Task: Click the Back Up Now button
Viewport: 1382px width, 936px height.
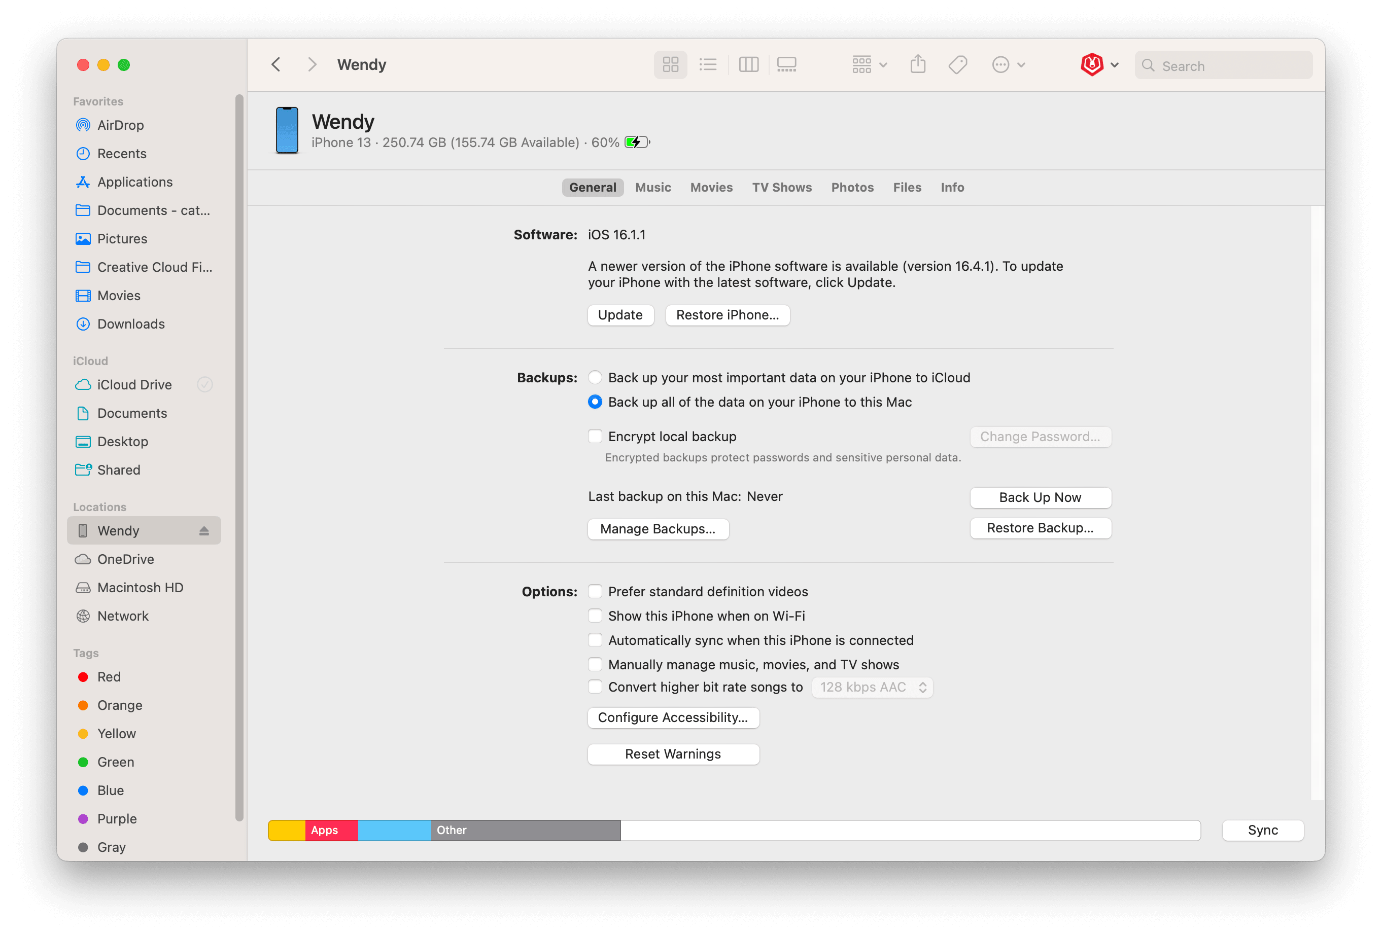Action: (x=1040, y=498)
